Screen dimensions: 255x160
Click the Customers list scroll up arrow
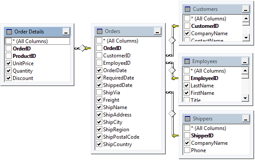click(x=246, y=18)
